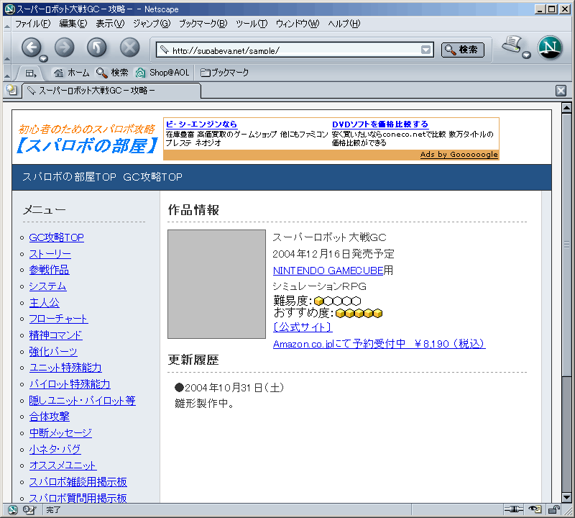The image size is (575, 518).
Task: Open the 隠しユニット・パイロット等 link
Action: pyautogui.click(x=83, y=401)
